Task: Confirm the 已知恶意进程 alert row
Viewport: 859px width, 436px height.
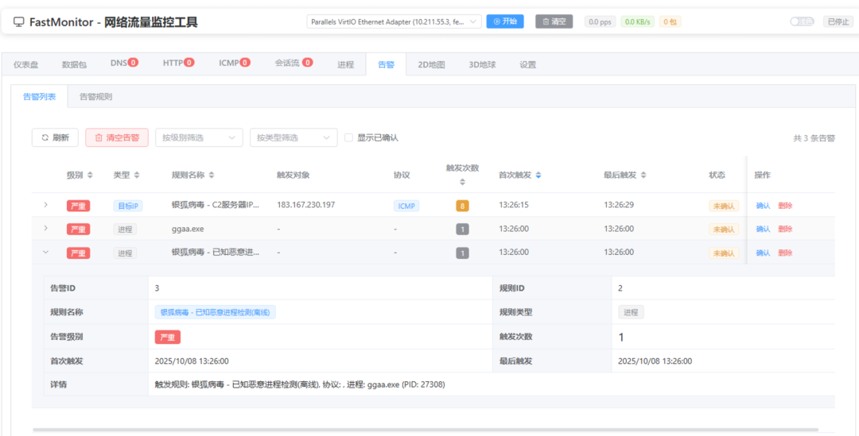Action: pyautogui.click(x=763, y=253)
